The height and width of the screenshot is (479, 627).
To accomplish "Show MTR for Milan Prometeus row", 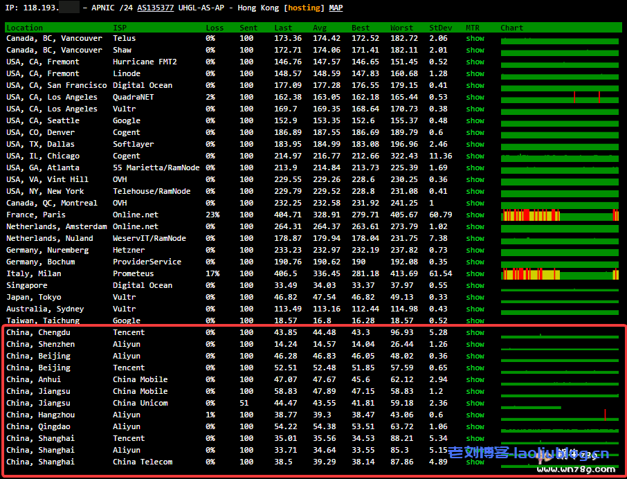I will point(475,274).
